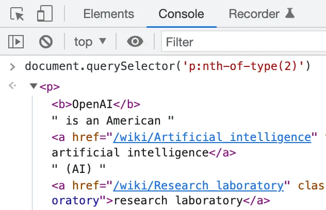This screenshot has height=210, width=326.
Task: Activate the inspect element picker icon
Action: click(17, 14)
